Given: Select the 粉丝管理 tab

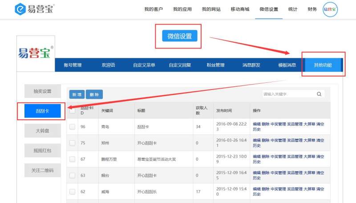Looking at the screenshot, I should coord(215,65).
